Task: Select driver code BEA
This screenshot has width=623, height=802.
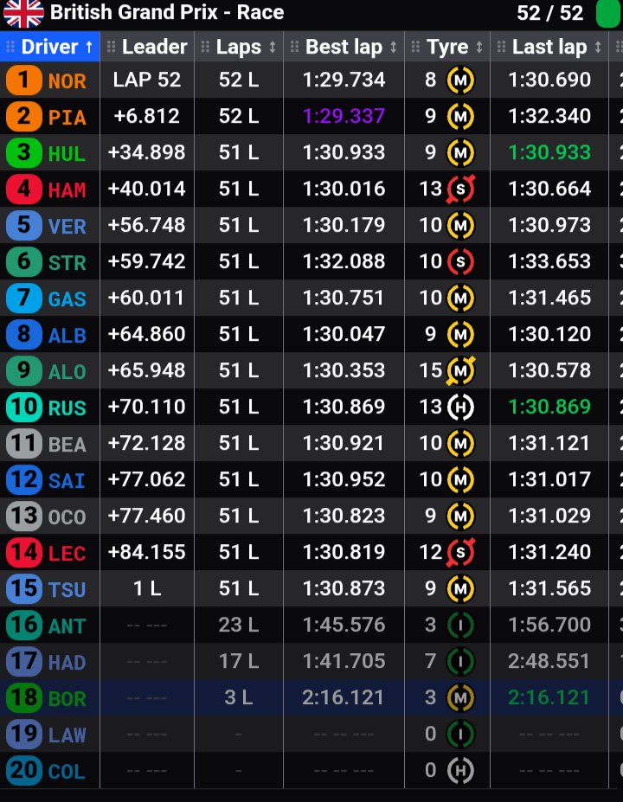Action: pos(67,445)
